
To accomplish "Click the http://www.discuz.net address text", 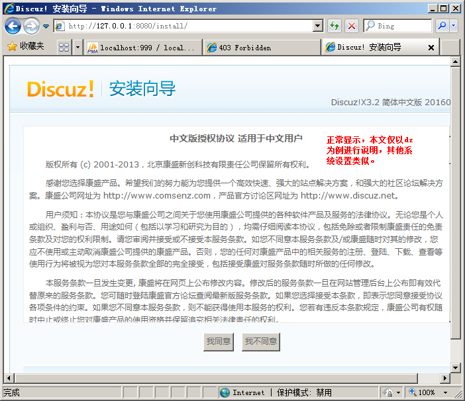I will point(348,196).
